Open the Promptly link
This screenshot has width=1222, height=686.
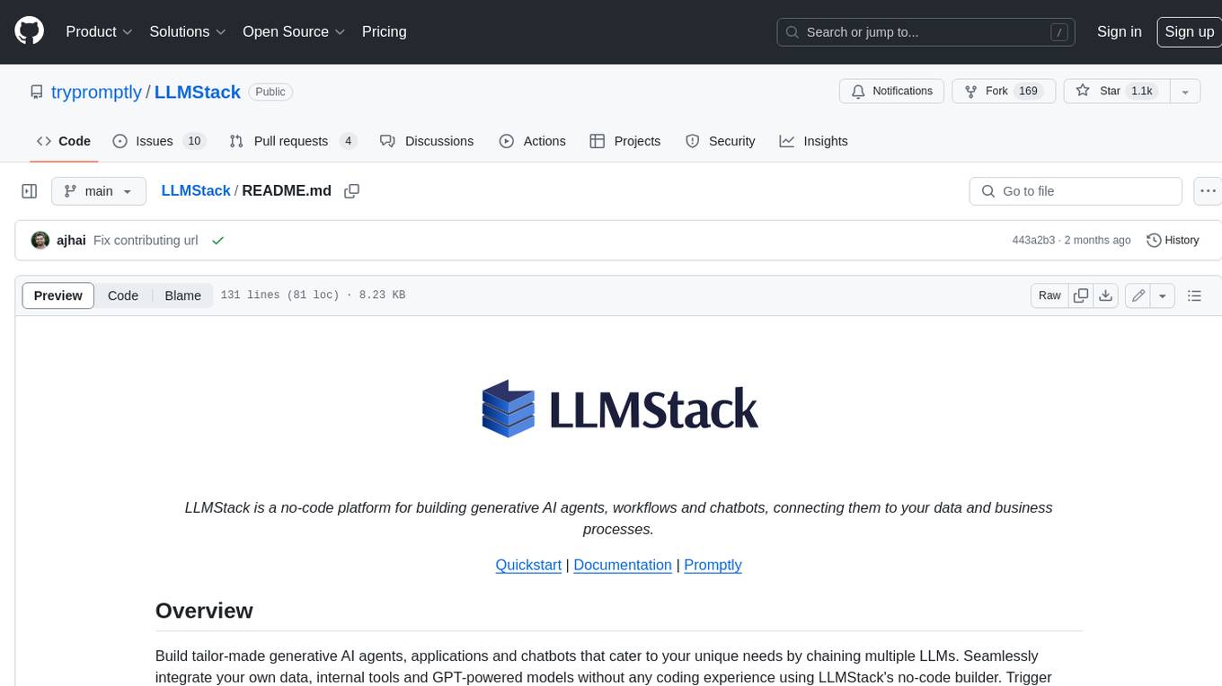click(713, 565)
